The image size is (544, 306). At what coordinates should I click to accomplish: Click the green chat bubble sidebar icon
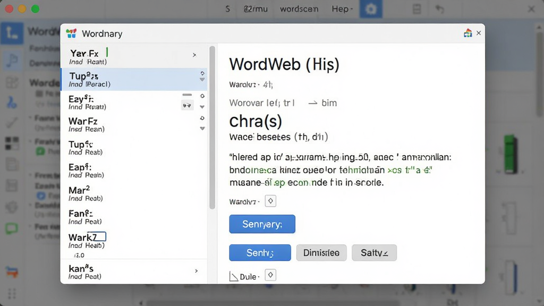pos(12,228)
